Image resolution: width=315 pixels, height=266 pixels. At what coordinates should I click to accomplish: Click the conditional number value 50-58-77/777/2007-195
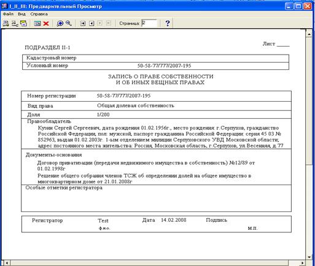165,66
